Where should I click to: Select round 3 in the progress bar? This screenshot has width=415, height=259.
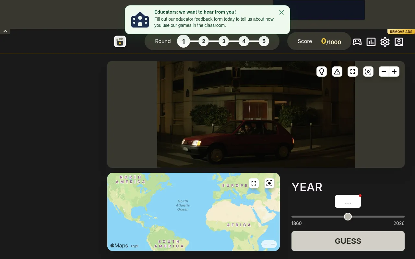click(224, 41)
